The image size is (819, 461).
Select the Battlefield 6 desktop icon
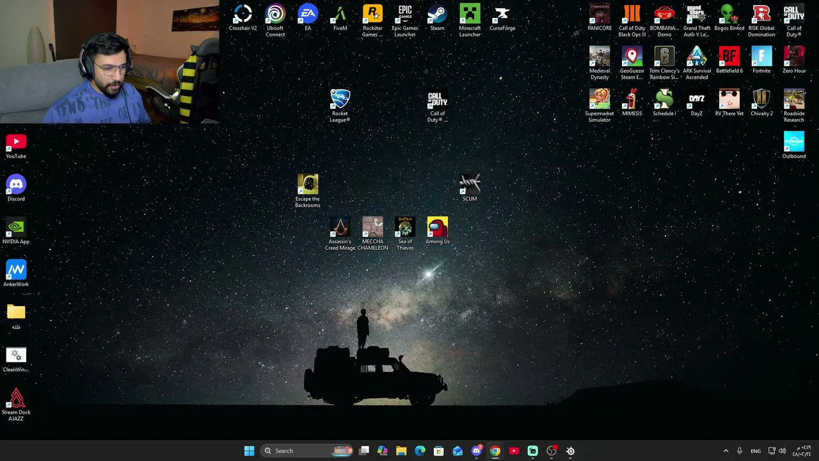[x=729, y=60]
